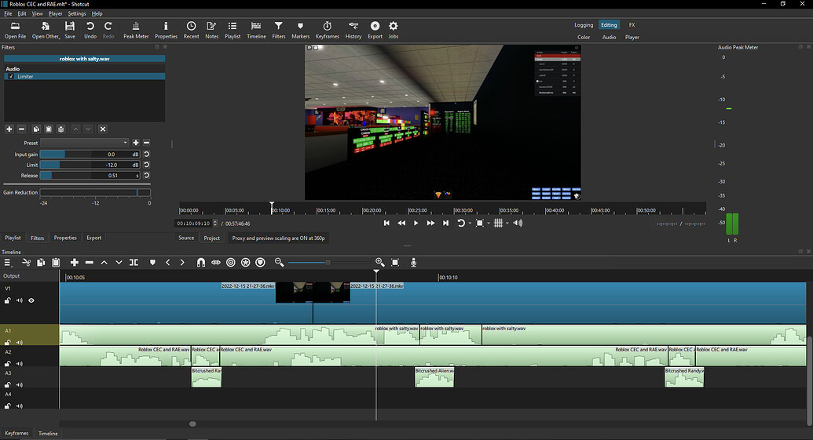Append clip to timeline with plus
This screenshot has height=440, width=813.
coord(74,263)
